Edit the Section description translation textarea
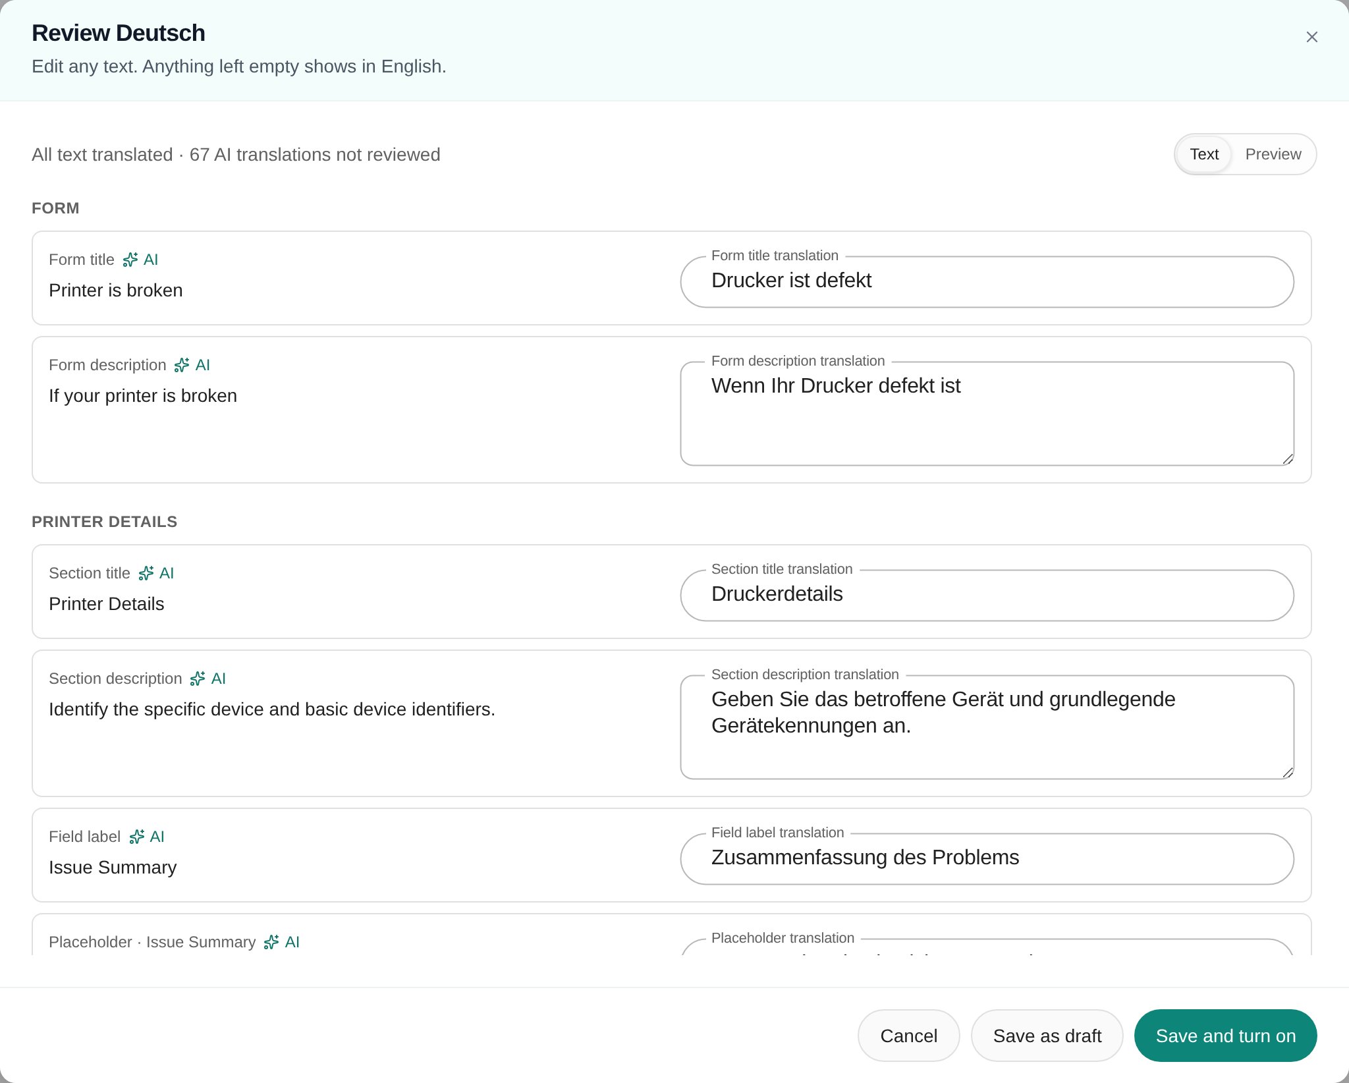 [987, 727]
